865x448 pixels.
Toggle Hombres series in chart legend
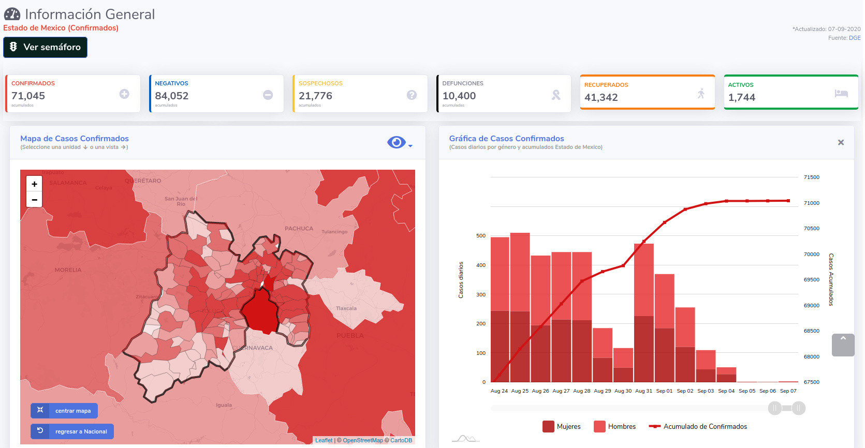pyautogui.click(x=614, y=426)
